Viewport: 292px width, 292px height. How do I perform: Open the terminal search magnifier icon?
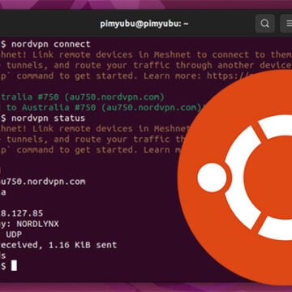click(x=265, y=24)
